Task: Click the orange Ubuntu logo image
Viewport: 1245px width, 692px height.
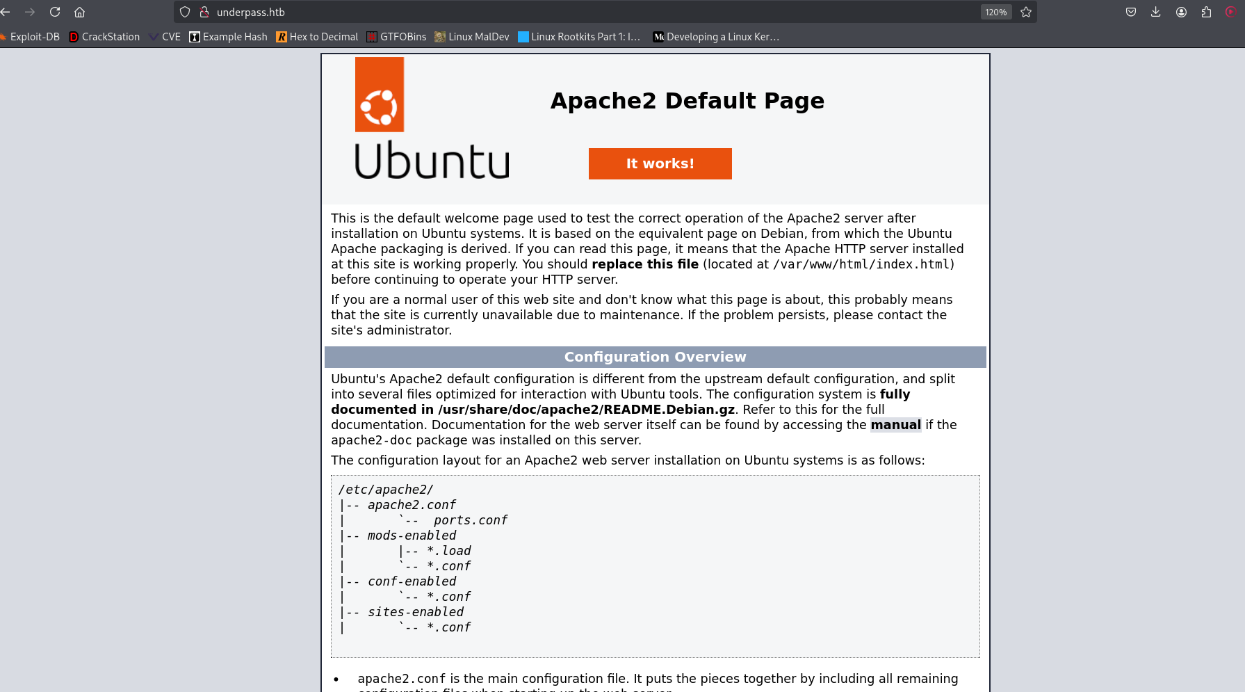Action: [x=380, y=95]
